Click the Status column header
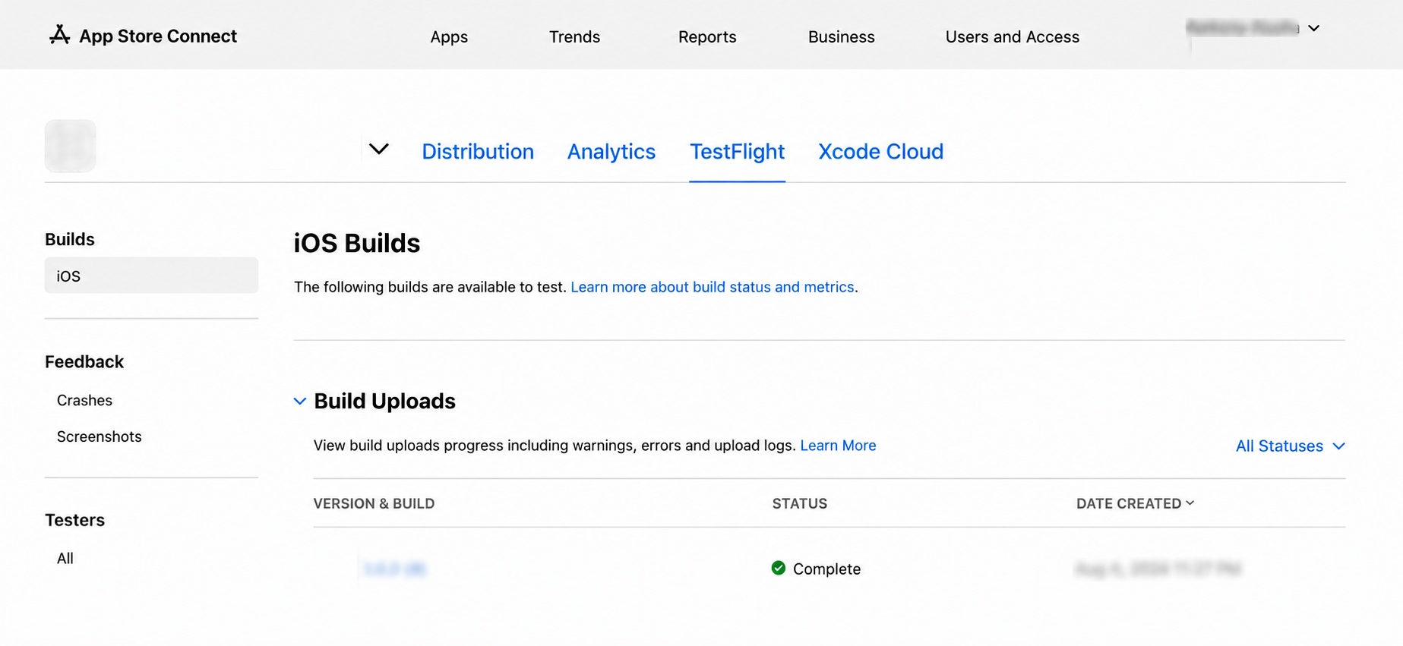The image size is (1403, 646). [x=799, y=503]
